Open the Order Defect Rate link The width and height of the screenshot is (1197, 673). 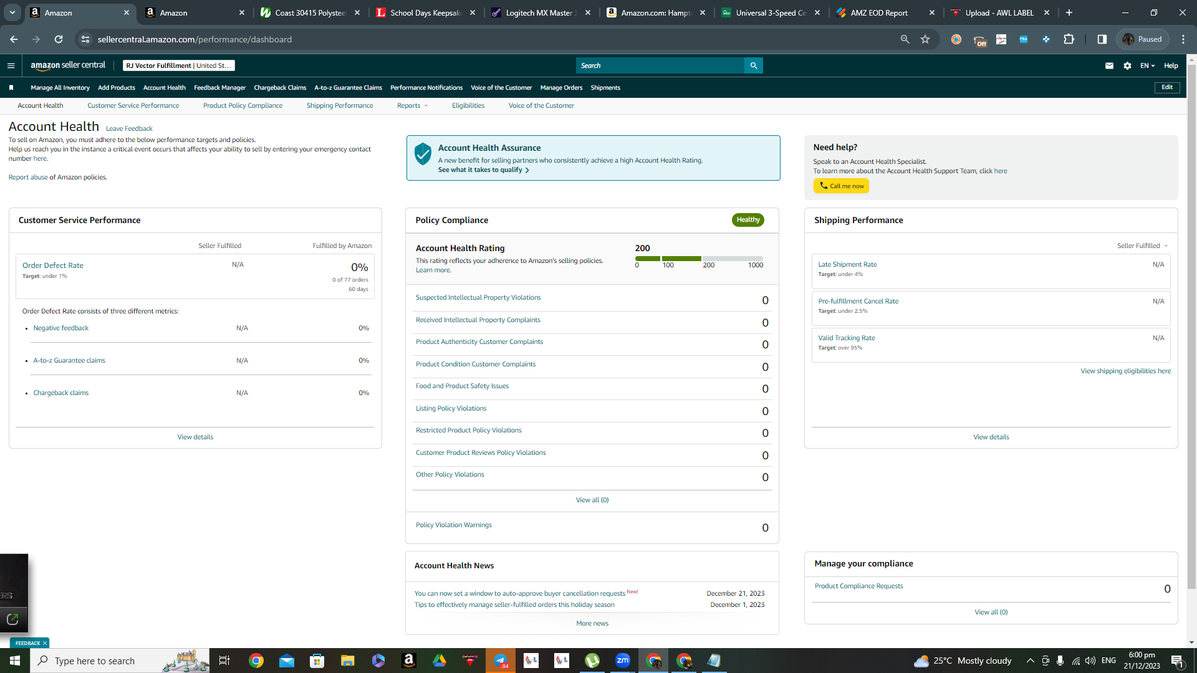coord(53,265)
